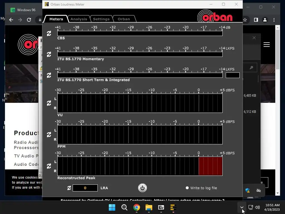The width and height of the screenshot is (285, 214).
Task: Click the TV Audio link on the website
Action: point(26,156)
